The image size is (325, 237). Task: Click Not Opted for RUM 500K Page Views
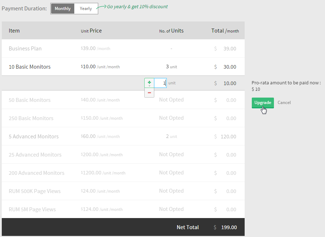(x=171, y=191)
